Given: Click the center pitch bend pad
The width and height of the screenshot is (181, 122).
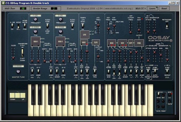Looking at the screenshot, I should coord(18,95).
